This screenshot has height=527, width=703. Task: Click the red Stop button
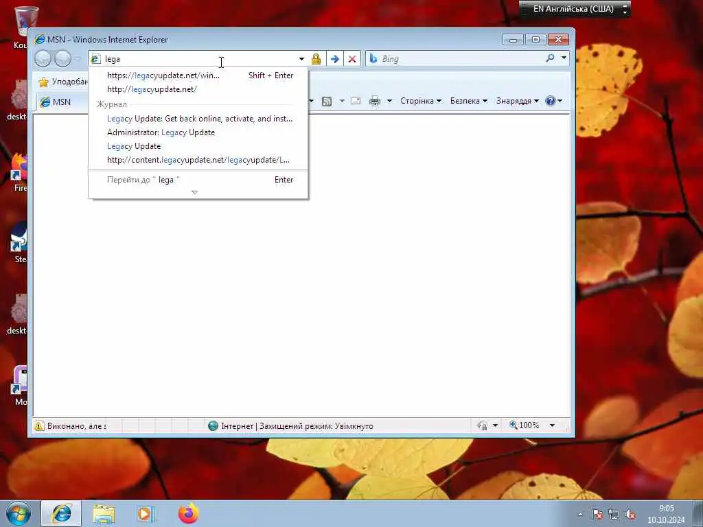[352, 59]
